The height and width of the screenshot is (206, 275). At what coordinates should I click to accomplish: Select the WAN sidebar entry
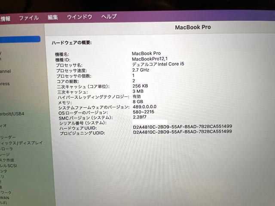pyautogui.click(x=4, y=198)
